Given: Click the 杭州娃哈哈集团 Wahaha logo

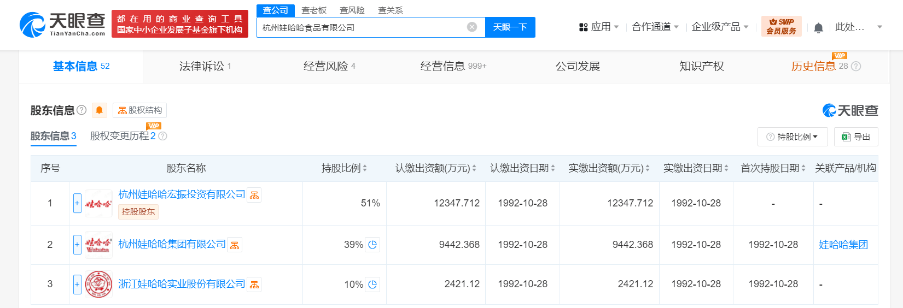Looking at the screenshot, I should 98,245.
